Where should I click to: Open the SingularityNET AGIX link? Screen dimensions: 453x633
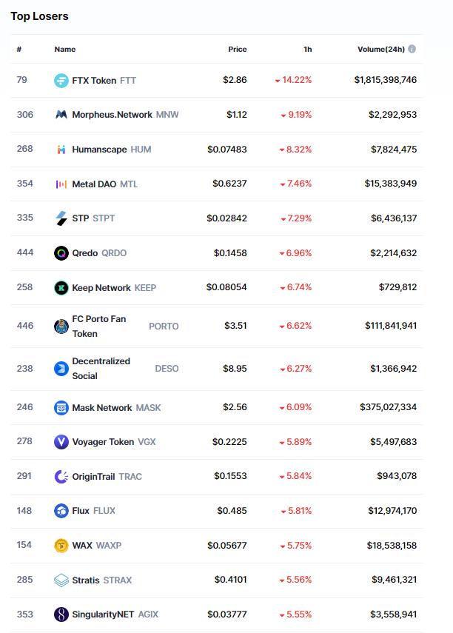[x=104, y=614]
